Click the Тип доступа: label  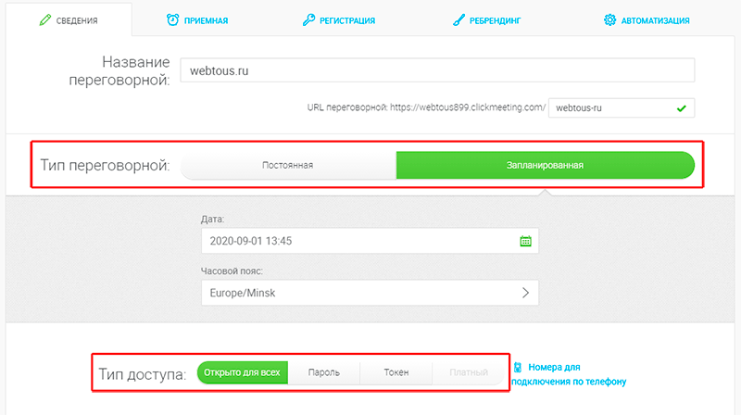pos(143,374)
